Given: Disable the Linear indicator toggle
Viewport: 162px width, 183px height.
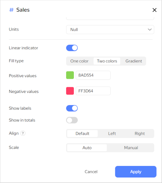Looking at the screenshot, I should 72,48.
